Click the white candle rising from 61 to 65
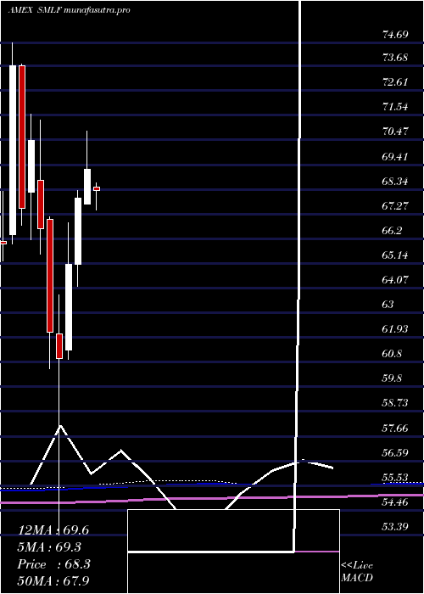This screenshot has height=594, width=424. pyautogui.click(x=69, y=307)
